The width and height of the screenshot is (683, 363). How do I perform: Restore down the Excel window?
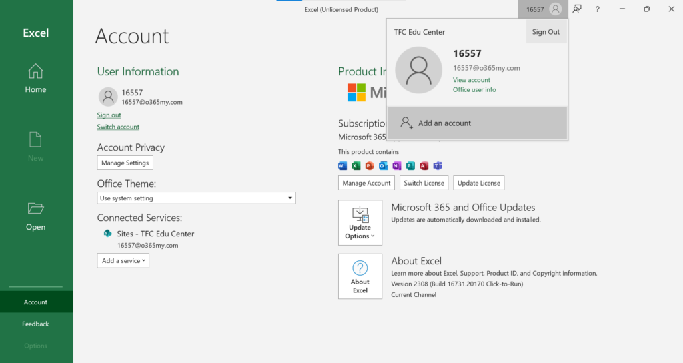coord(646,9)
